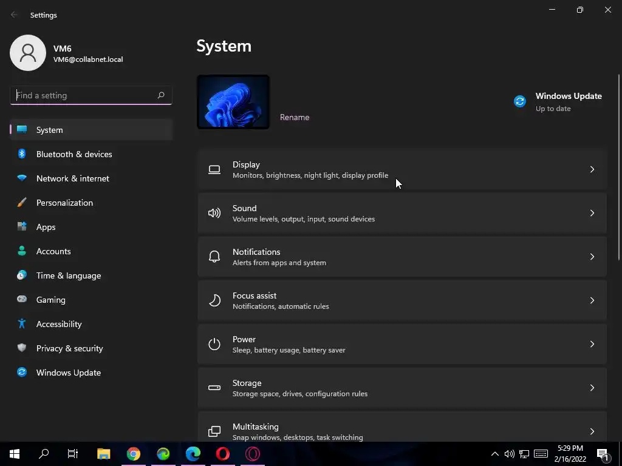Launch Microsoft Edge blue icon in taskbar
Screen dimensions: 622x466
193,454
